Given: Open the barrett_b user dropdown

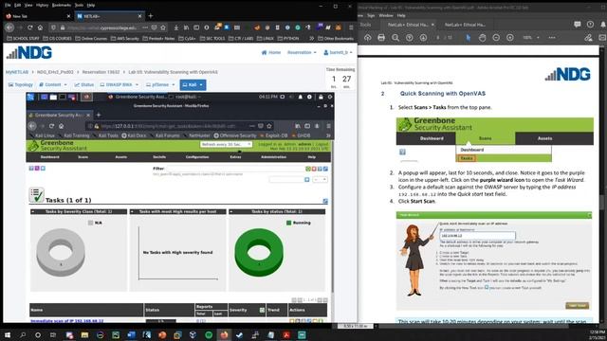Looking at the screenshot, I should (338, 52).
